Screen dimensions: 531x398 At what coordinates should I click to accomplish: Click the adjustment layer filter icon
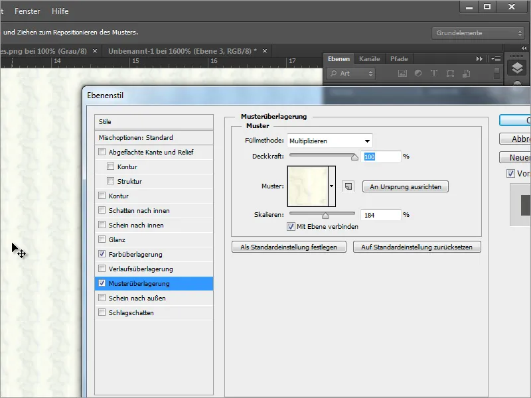tap(418, 74)
